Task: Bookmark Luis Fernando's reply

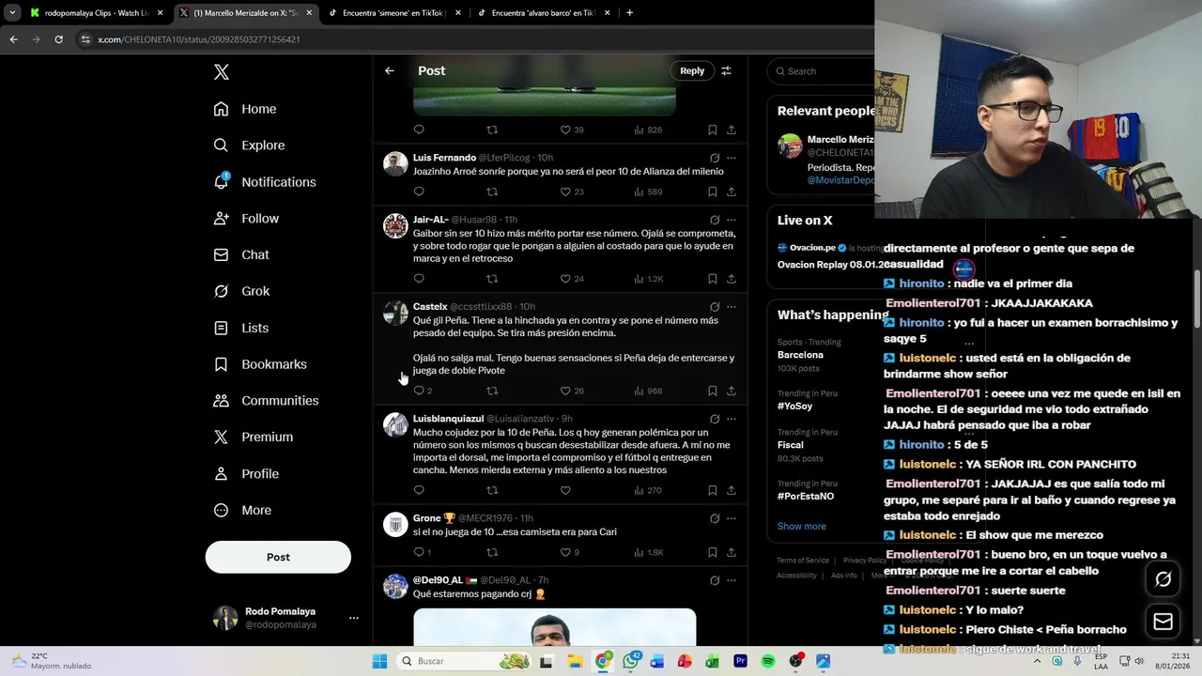Action: [x=712, y=192]
